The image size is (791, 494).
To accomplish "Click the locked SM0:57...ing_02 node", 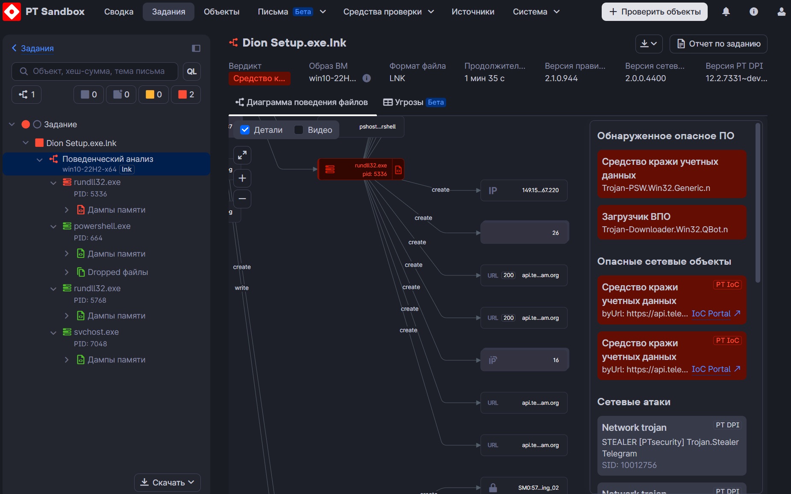I will pyautogui.click(x=524, y=487).
